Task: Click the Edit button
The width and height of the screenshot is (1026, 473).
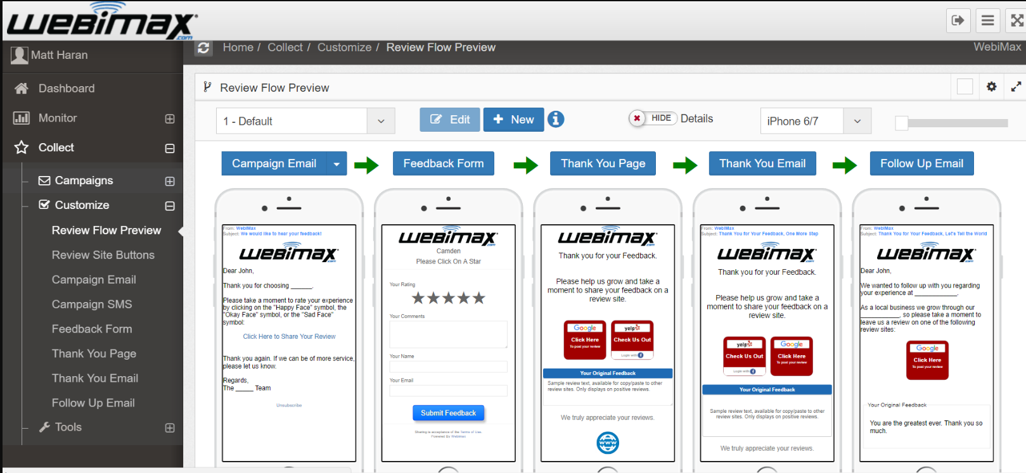Action: tap(450, 120)
